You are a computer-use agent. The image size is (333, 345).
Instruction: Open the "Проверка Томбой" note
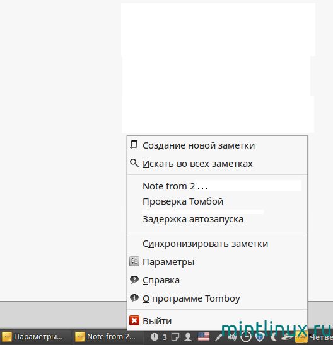217,201
